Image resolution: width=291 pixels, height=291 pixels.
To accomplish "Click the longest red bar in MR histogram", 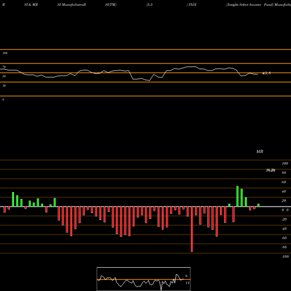I will click(x=192, y=229).
